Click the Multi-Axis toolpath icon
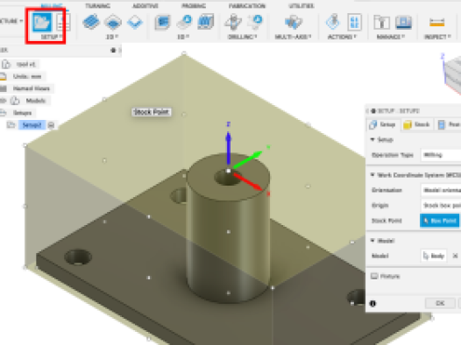Viewport: 461px width, 345px height. pos(293,22)
